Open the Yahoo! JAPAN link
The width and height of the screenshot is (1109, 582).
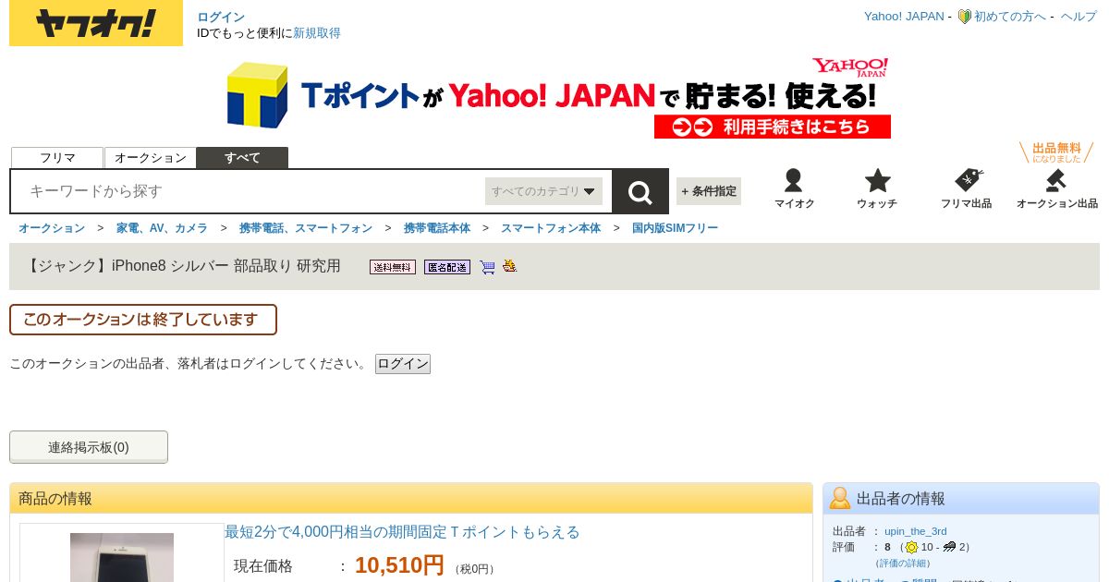904,17
